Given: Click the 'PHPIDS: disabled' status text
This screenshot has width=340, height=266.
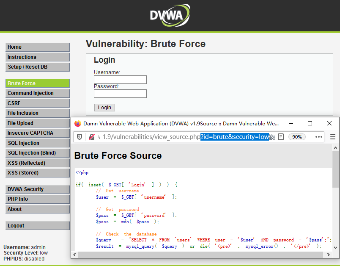Looking at the screenshot, I should click(24, 259).
